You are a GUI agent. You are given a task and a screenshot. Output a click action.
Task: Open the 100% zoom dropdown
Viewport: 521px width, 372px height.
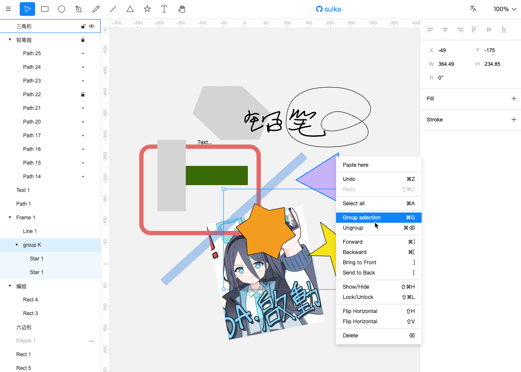[505, 9]
